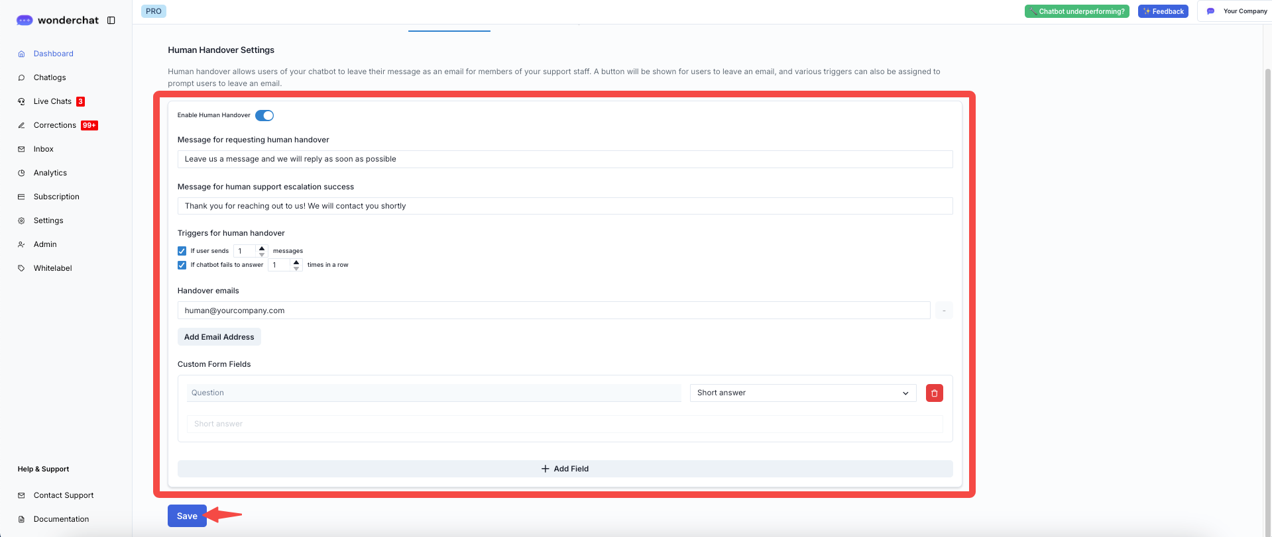This screenshot has height=537, width=1272.
Task: Click the Corrections pencil icon
Action: click(21, 125)
